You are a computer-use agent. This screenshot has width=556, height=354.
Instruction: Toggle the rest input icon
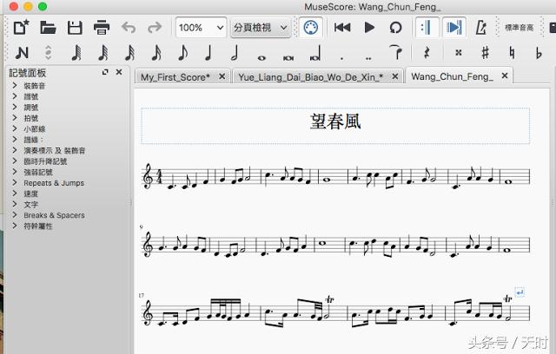click(x=427, y=53)
